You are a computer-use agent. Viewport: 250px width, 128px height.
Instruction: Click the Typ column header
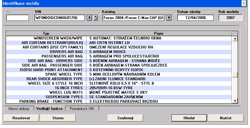click(x=46, y=33)
